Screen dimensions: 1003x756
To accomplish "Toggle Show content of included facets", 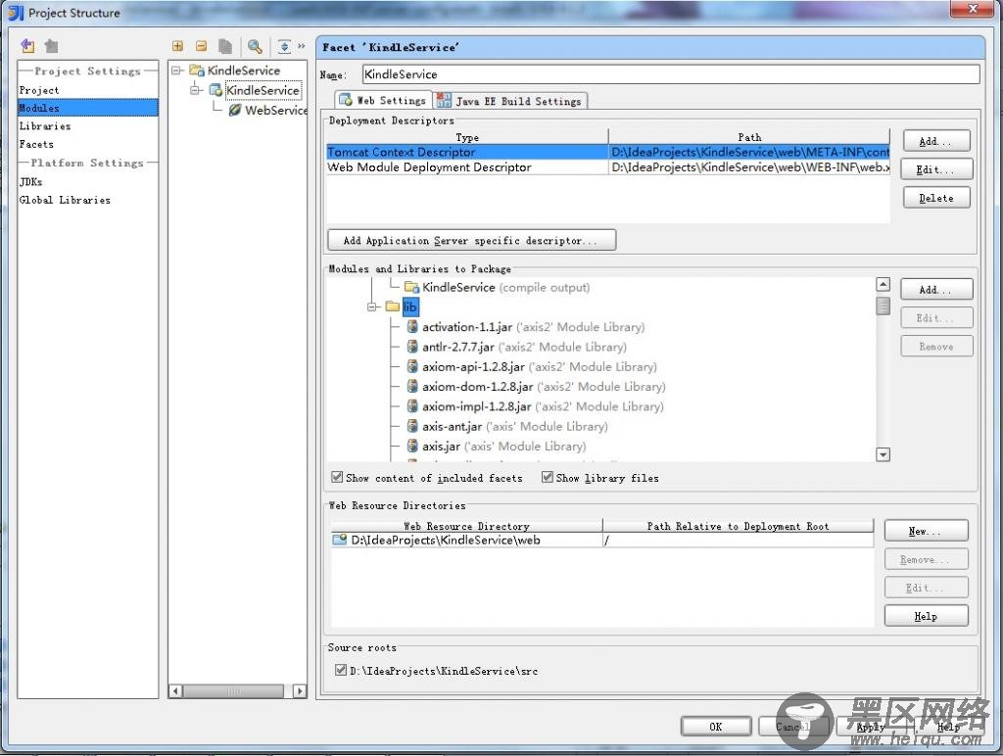I will click(x=337, y=477).
